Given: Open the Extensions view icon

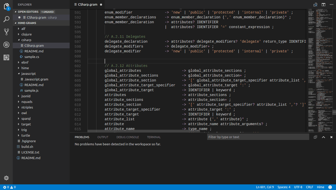Looking at the screenshot, I should tap(6, 57).
